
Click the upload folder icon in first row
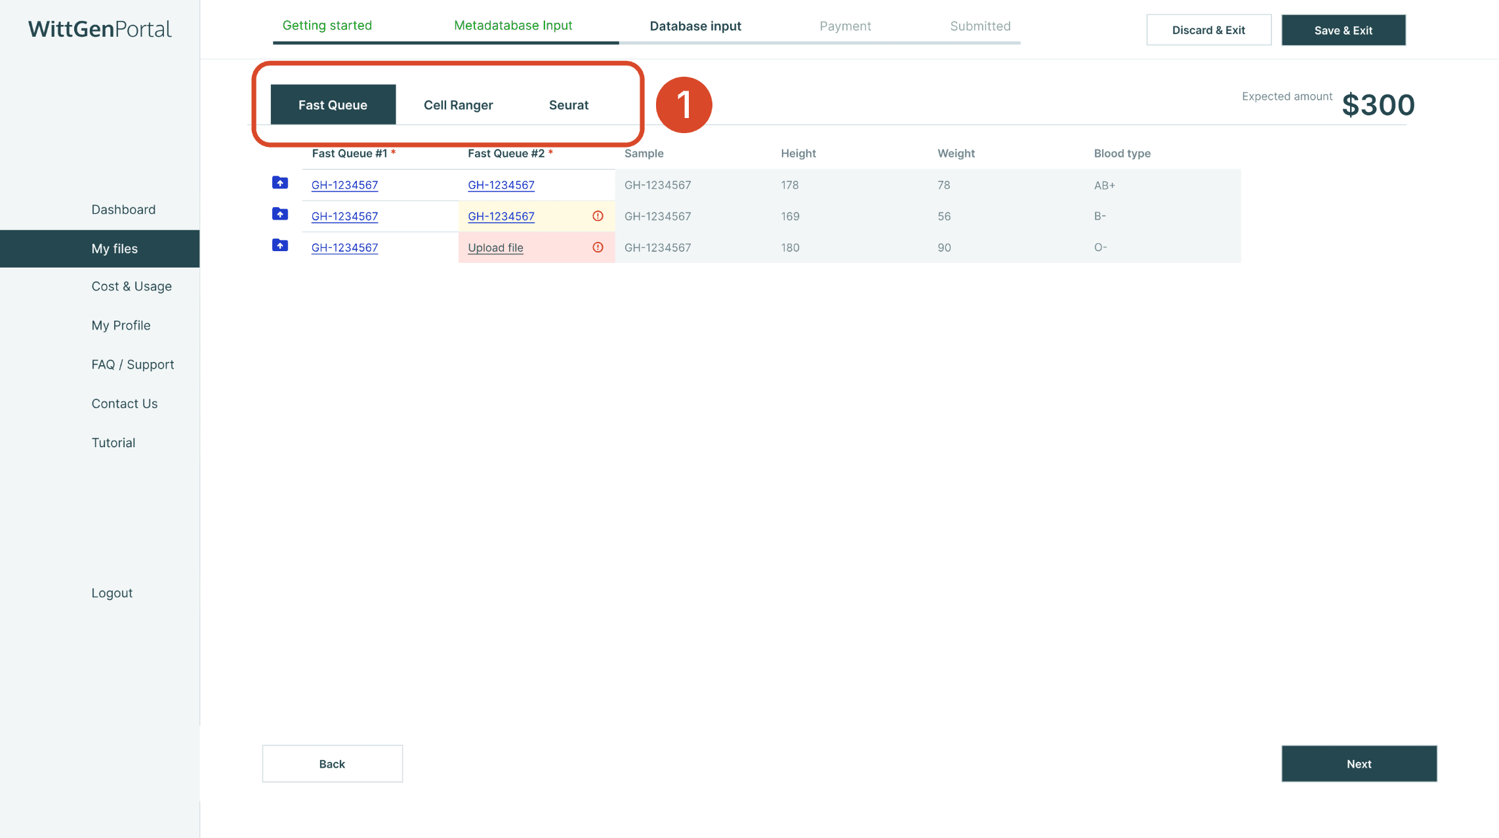tap(280, 183)
